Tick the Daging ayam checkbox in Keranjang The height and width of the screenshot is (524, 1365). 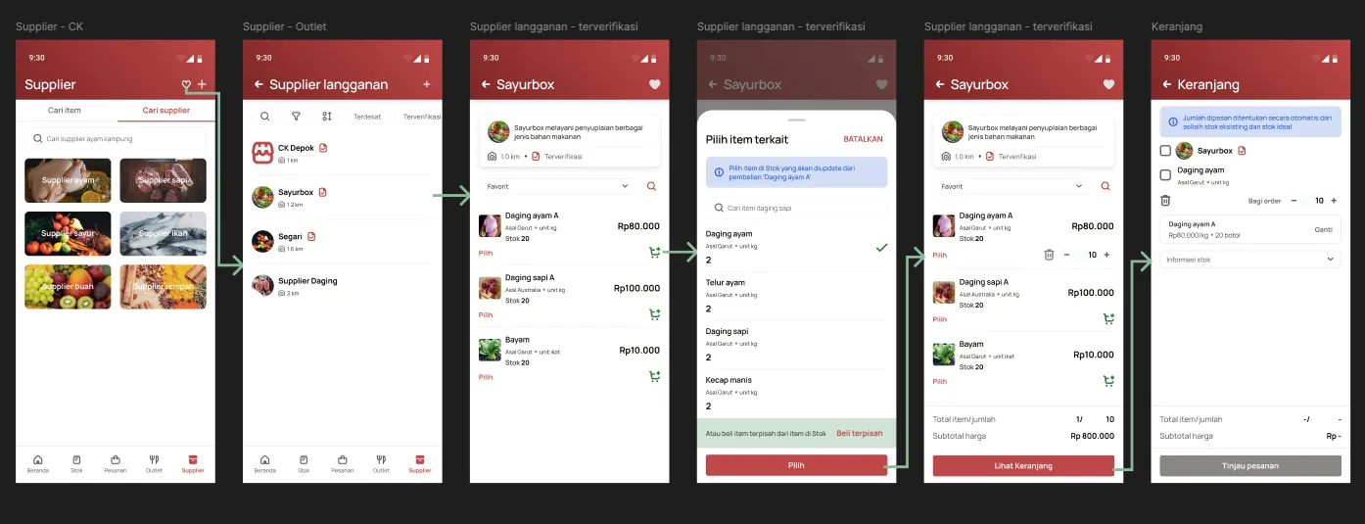tap(1165, 175)
